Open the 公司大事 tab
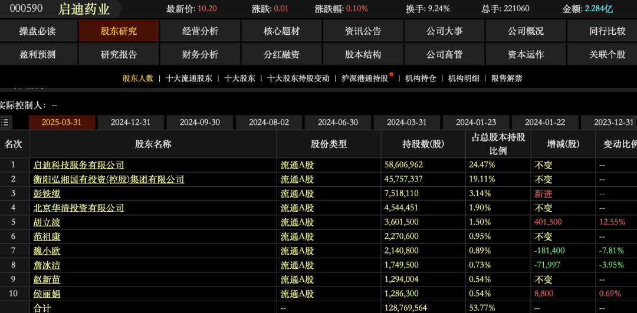 tap(444, 31)
